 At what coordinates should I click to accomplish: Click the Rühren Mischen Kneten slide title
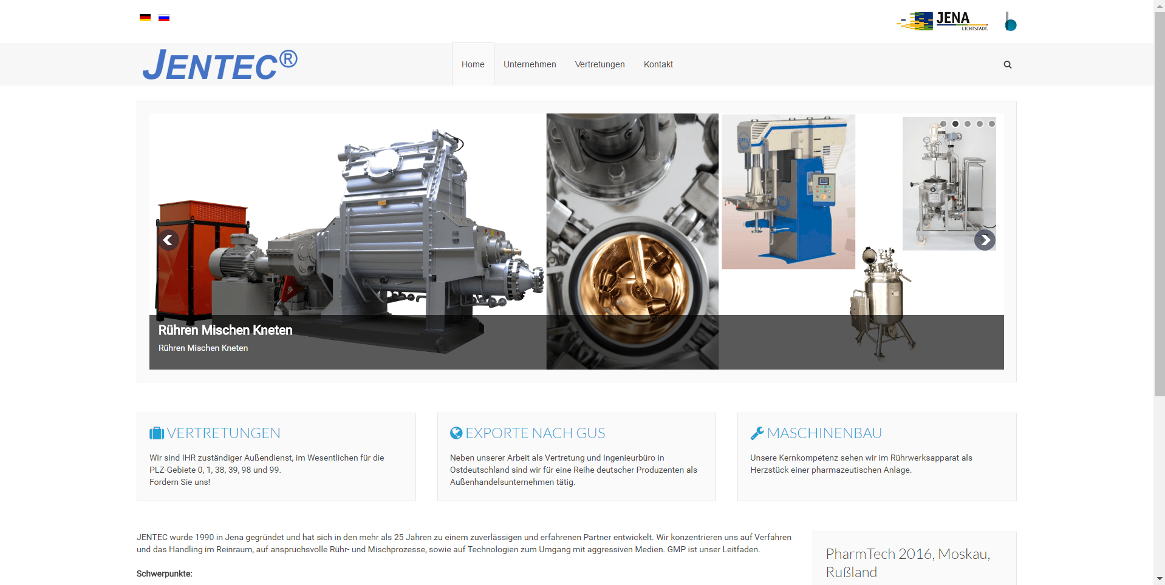(x=225, y=330)
